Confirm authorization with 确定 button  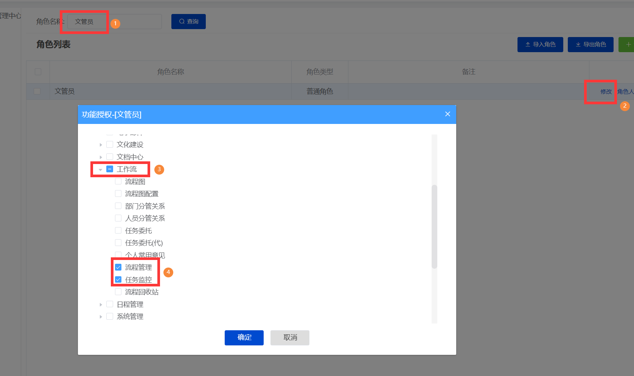tap(244, 337)
